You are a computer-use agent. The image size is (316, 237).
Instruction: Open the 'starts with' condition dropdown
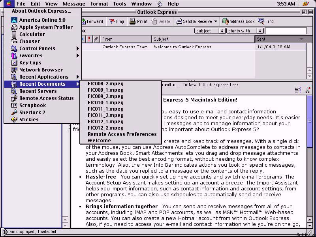pos(245,31)
